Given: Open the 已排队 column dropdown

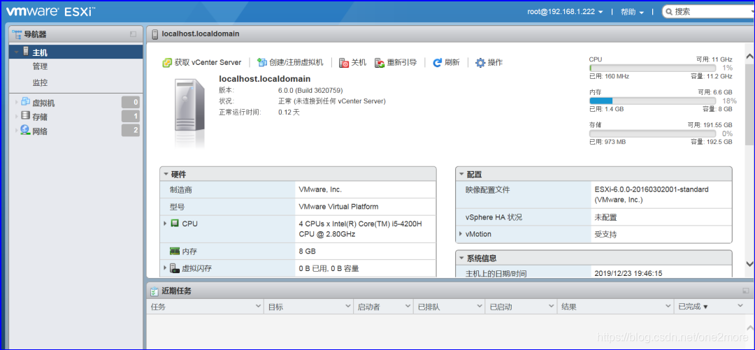Looking at the screenshot, I should point(479,306).
